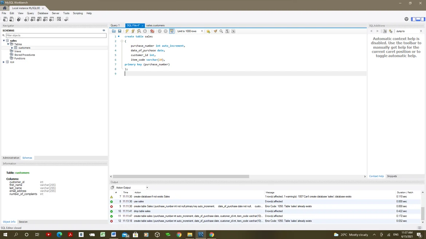Click the Save script to file icon

(x=119, y=31)
